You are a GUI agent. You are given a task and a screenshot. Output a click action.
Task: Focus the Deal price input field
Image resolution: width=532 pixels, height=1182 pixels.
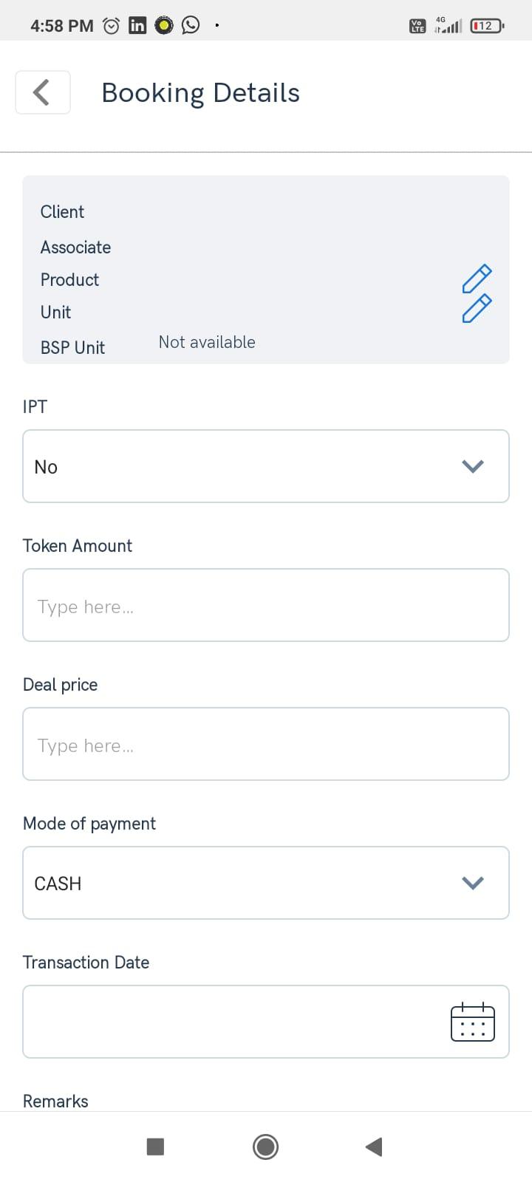[x=266, y=744]
